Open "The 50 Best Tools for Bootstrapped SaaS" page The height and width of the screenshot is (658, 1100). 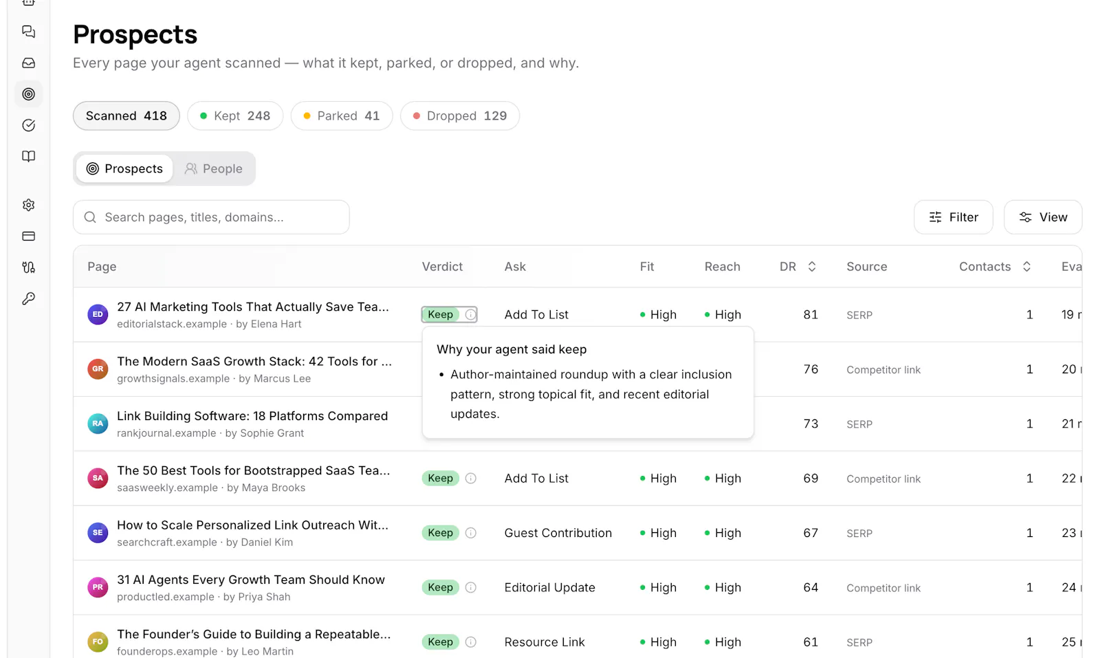pyautogui.click(x=253, y=470)
